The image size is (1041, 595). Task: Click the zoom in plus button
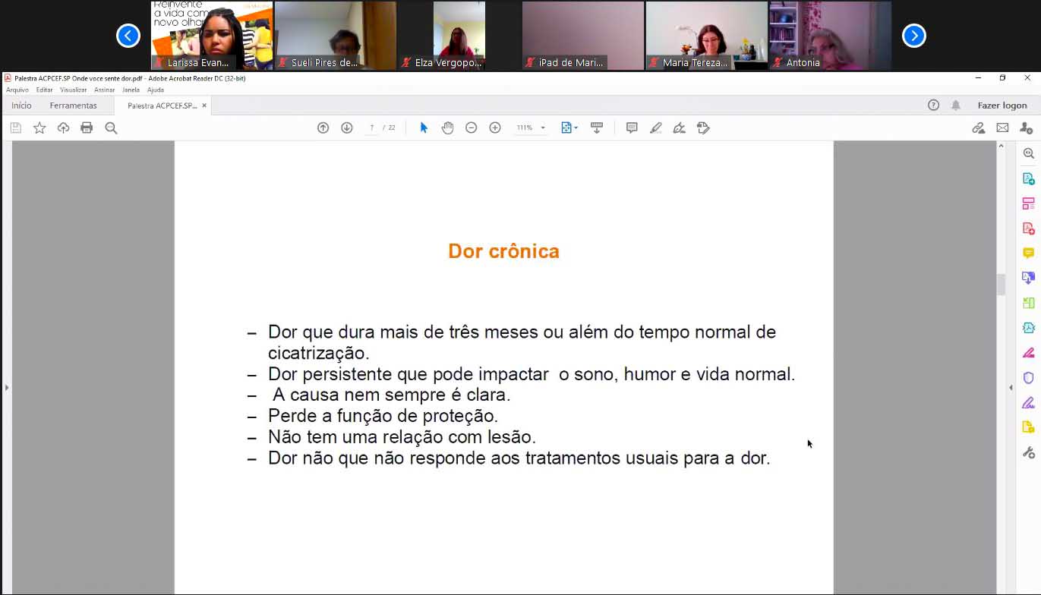coord(495,128)
